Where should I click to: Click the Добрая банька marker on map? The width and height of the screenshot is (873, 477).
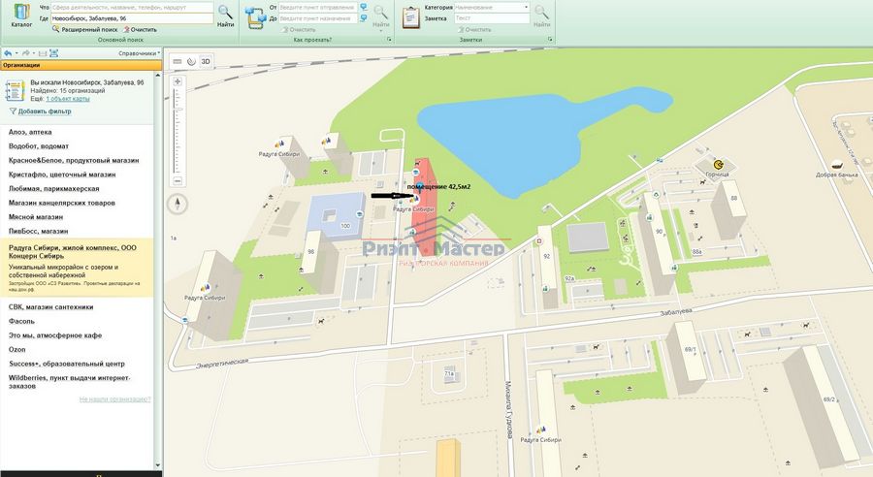pos(836,165)
